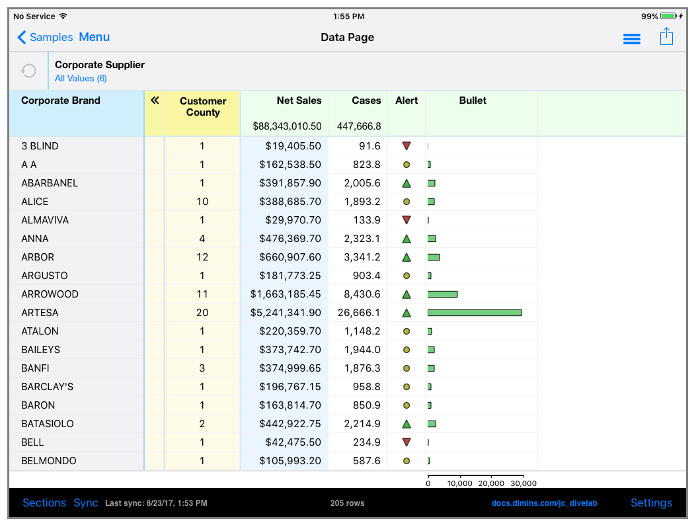696x527 pixels.
Task: Collapse the Customer County column with the double chevron
Action: (155, 101)
